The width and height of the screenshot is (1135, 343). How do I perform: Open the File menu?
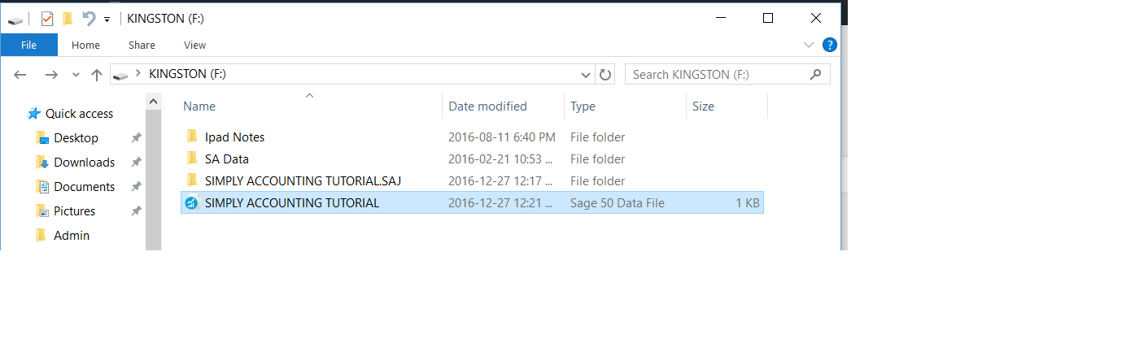click(x=29, y=45)
